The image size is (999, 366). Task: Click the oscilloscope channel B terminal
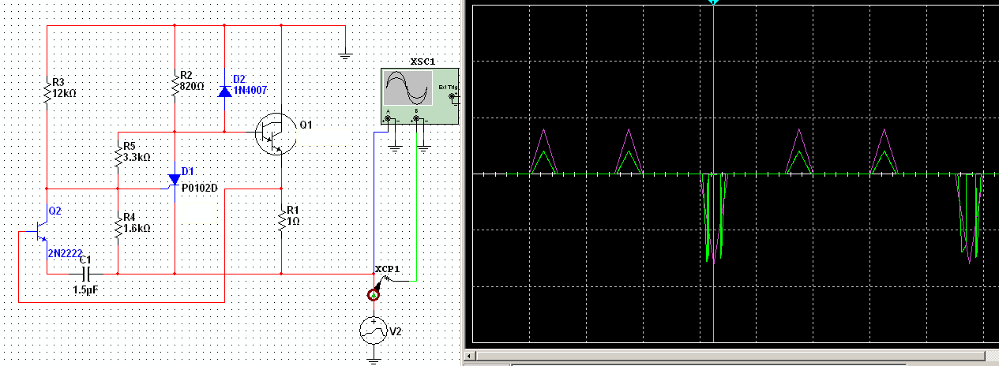(x=416, y=120)
